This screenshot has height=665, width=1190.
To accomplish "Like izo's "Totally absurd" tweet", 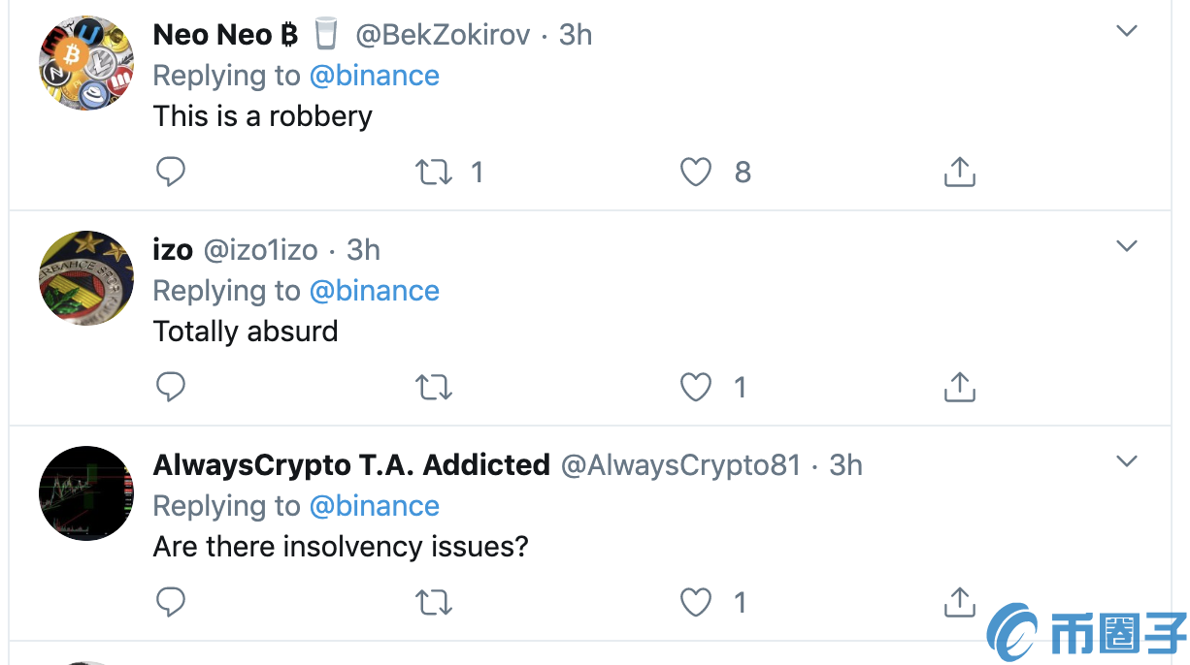I will point(696,388).
